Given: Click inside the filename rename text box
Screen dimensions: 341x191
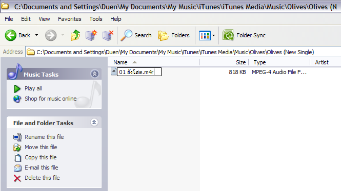Looking at the screenshot, I should (x=139, y=72).
